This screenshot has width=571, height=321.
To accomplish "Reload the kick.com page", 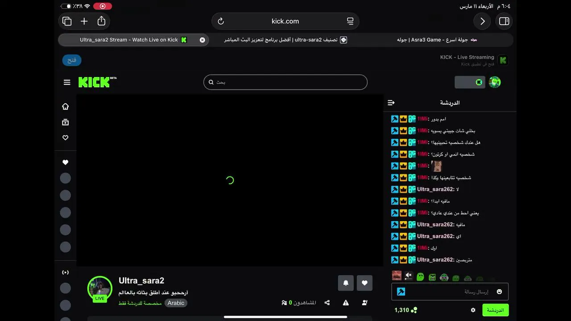I will coord(220,21).
